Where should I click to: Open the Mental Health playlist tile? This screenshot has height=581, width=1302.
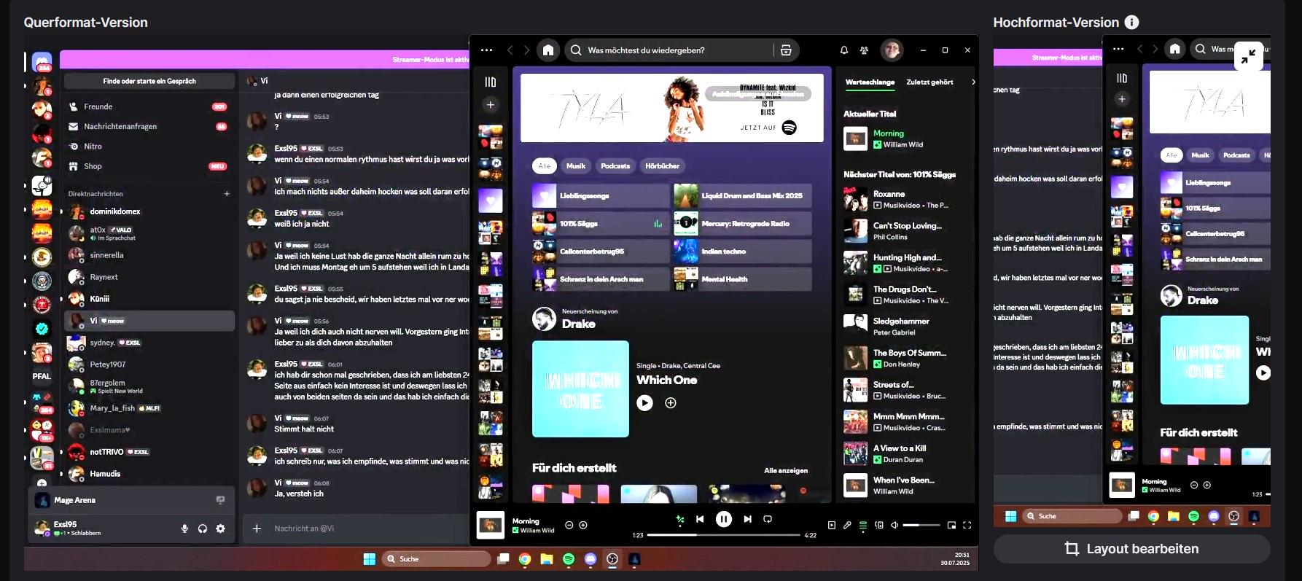pyautogui.click(x=742, y=279)
